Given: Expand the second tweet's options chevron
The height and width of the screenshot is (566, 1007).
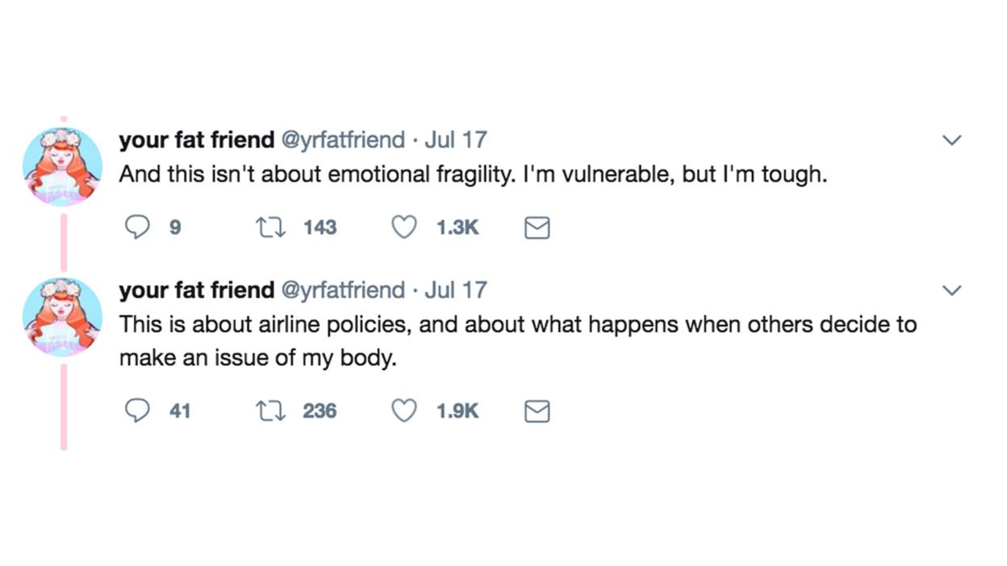Looking at the screenshot, I should (952, 290).
